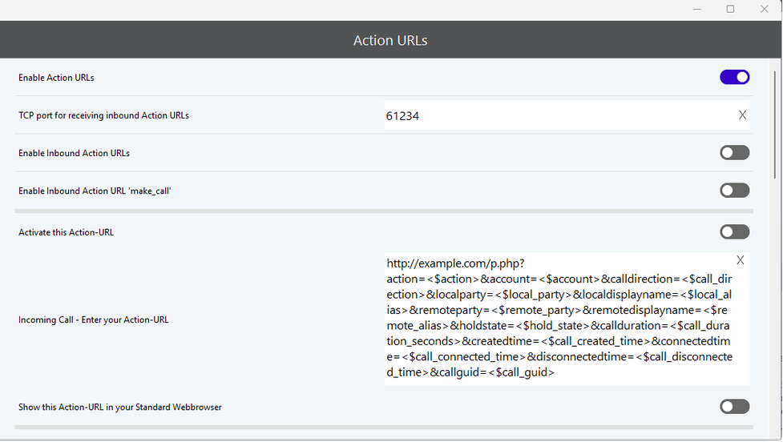Viewport: 783px width, 442px height.
Task: Turn on Enable Inbound Action URLs
Action: click(735, 153)
